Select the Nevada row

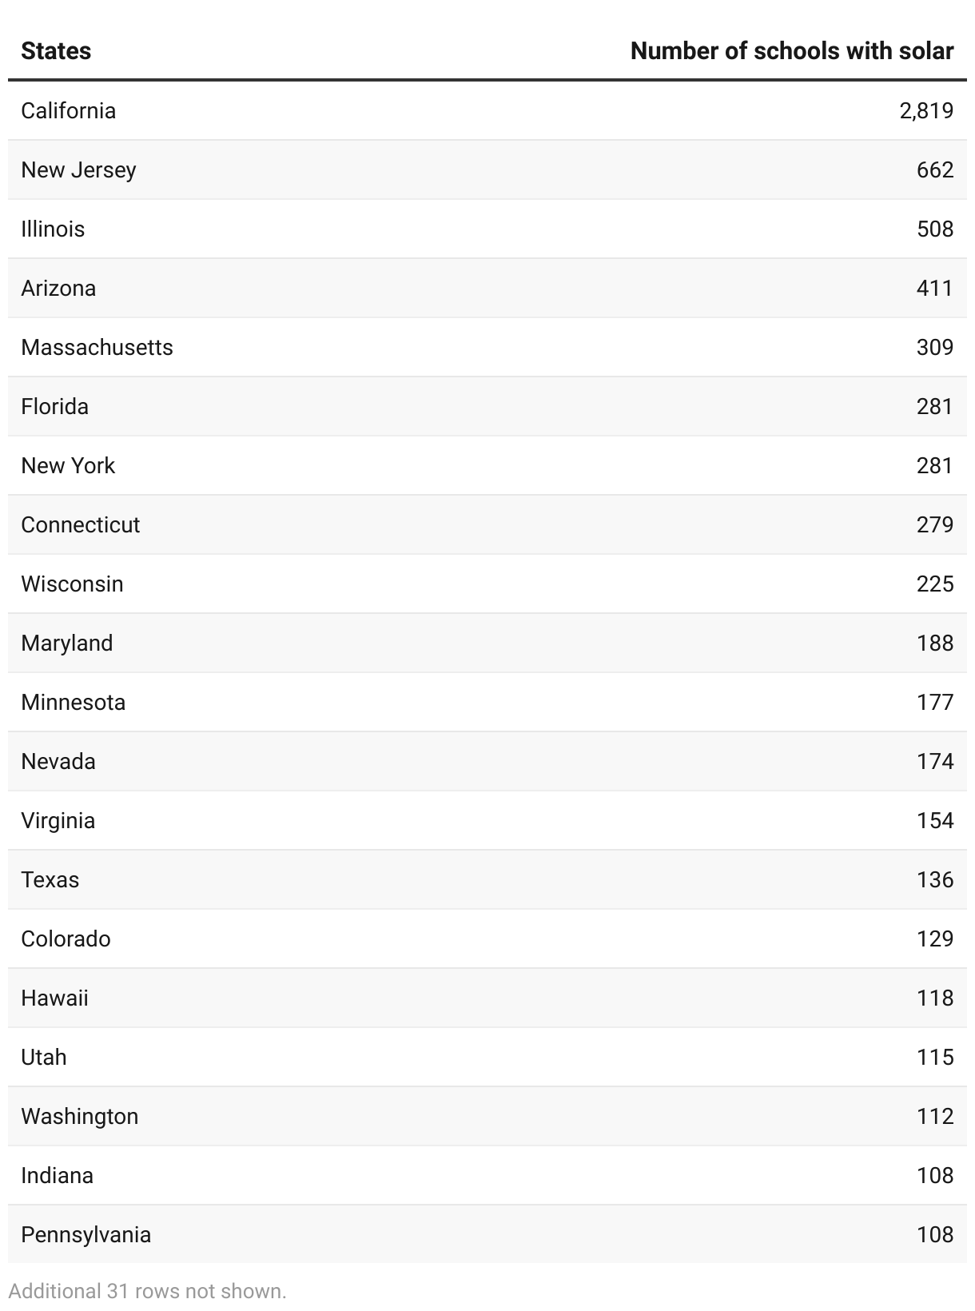488,761
